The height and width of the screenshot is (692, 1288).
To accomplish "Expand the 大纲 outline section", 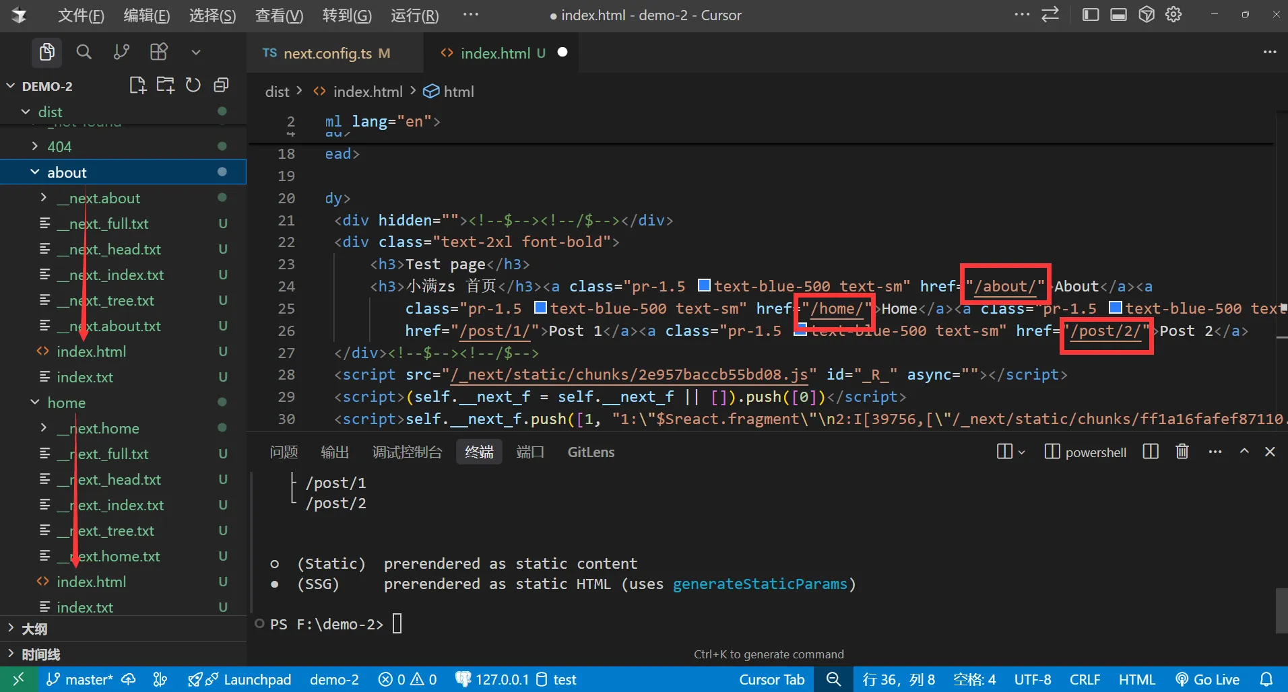I will (34, 629).
